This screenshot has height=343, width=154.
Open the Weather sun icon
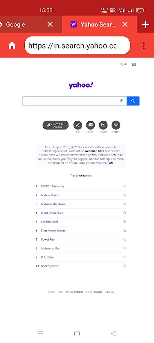click(x=116, y=125)
